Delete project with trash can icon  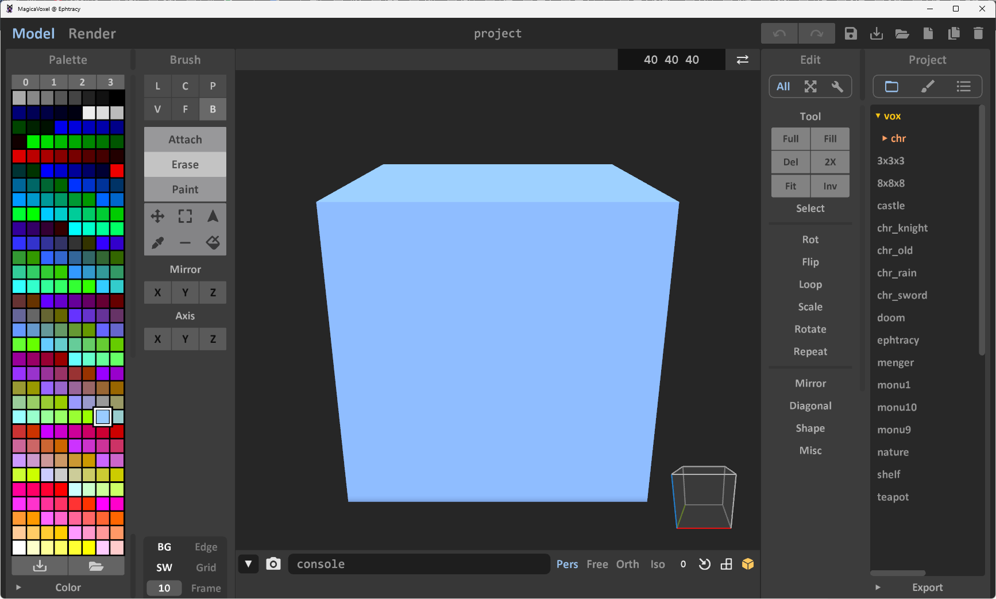(978, 34)
